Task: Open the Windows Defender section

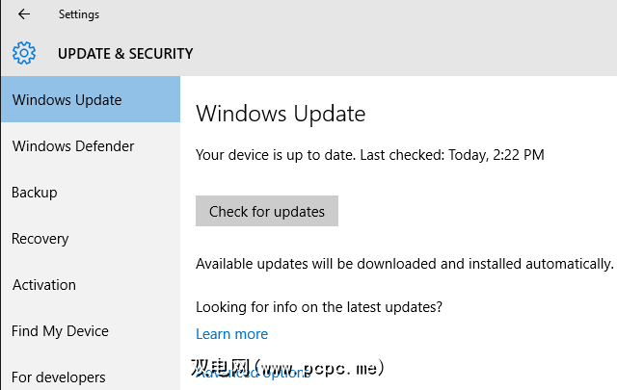Action: [x=73, y=146]
